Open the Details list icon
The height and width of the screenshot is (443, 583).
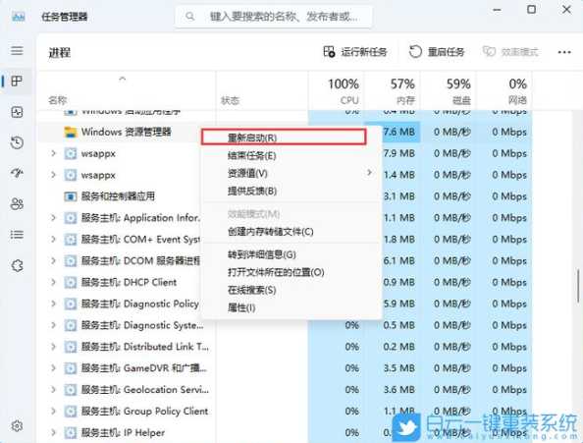click(x=17, y=235)
